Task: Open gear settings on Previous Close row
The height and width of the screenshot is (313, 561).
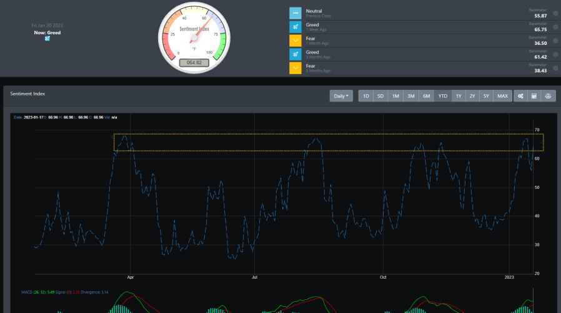Action: pos(555,13)
